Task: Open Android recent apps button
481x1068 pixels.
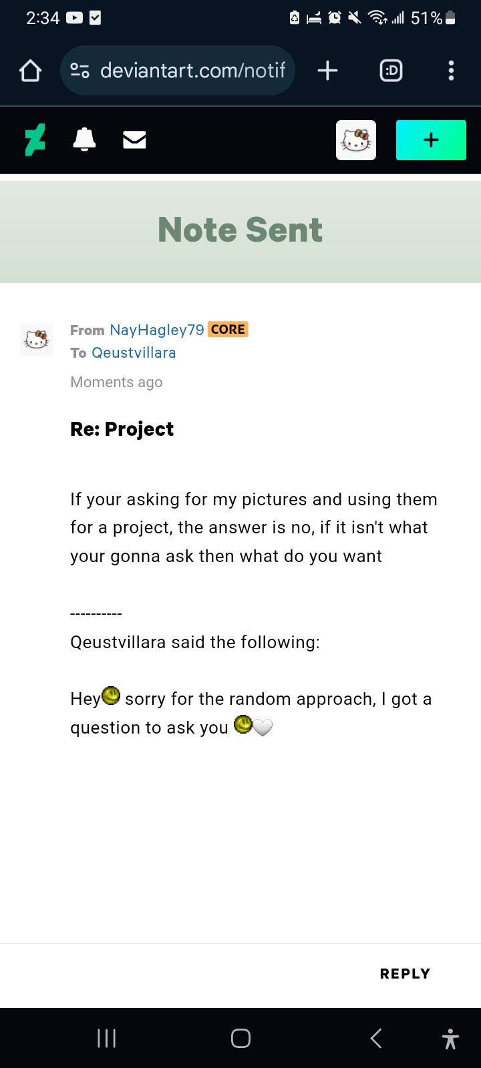Action: tap(107, 1038)
